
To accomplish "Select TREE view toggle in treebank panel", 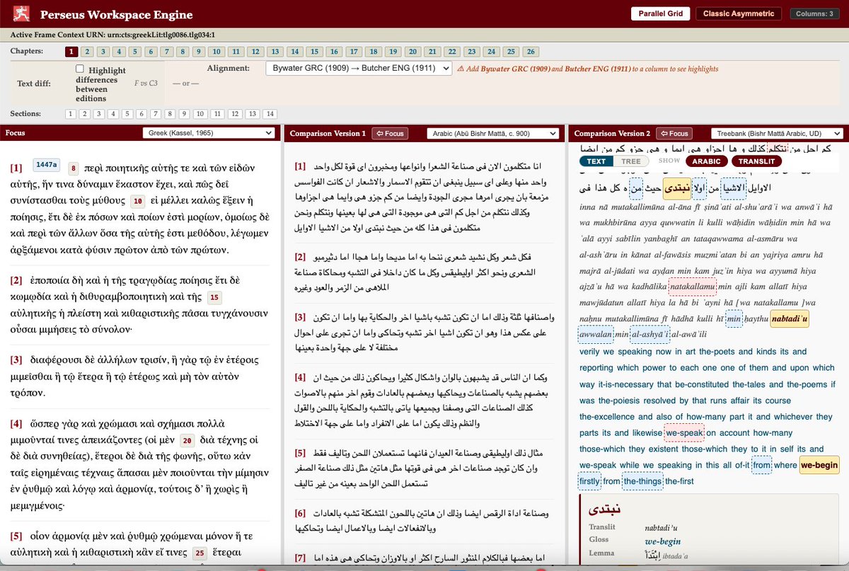I will point(630,161).
